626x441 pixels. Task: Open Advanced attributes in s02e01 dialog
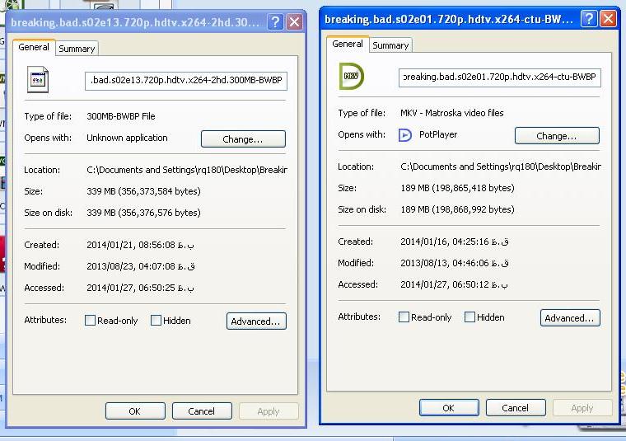(570, 318)
